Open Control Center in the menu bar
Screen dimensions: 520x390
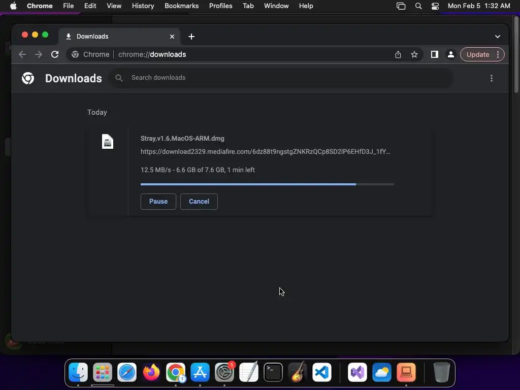pyautogui.click(x=435, y=6)
